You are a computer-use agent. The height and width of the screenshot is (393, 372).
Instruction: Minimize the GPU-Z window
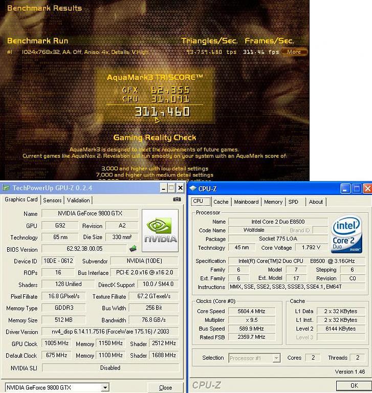[163, 188]
